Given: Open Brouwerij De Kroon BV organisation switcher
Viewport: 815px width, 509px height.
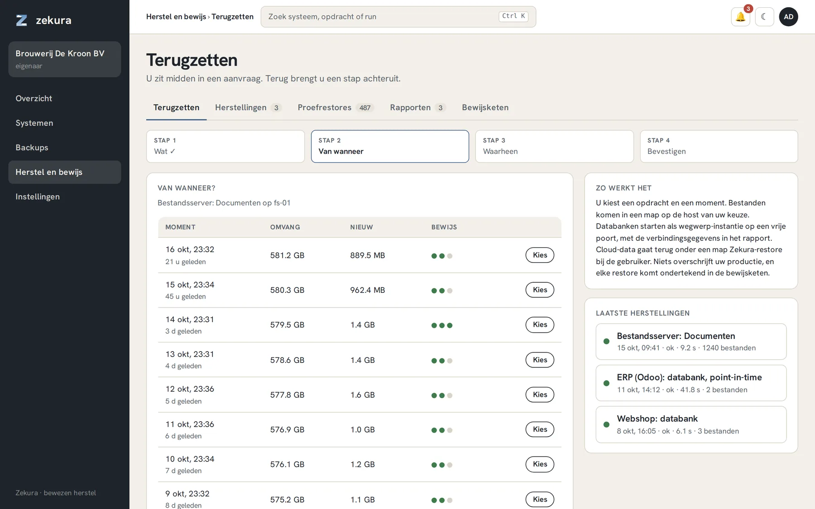Looking at the screenshot, I should point(65,59).
